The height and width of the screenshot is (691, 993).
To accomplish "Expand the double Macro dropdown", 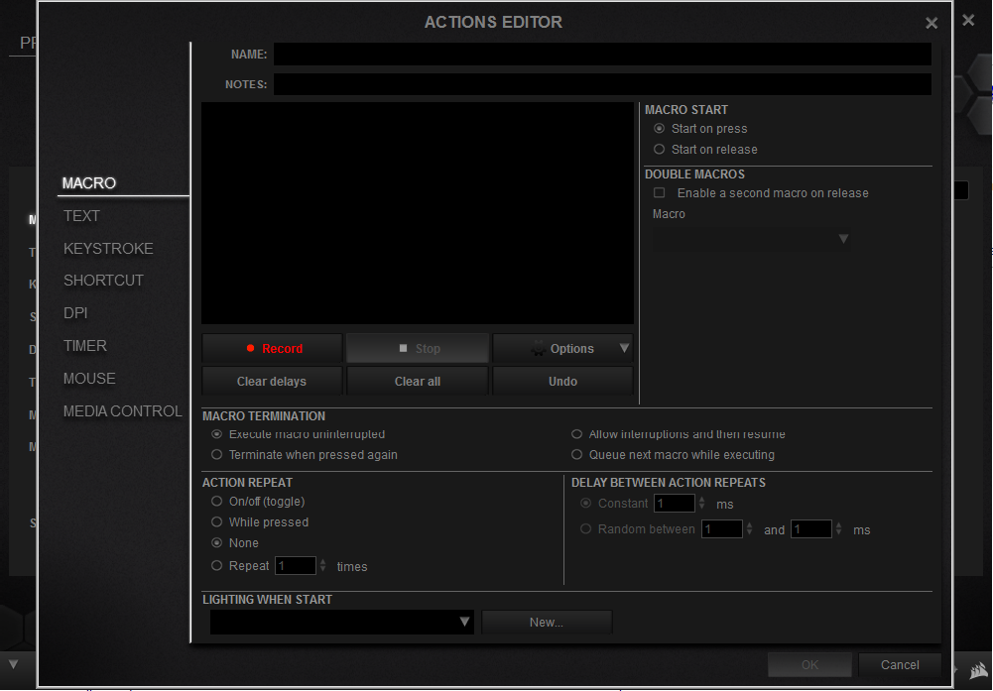I will pyautogui.click(x=843, y=239).
